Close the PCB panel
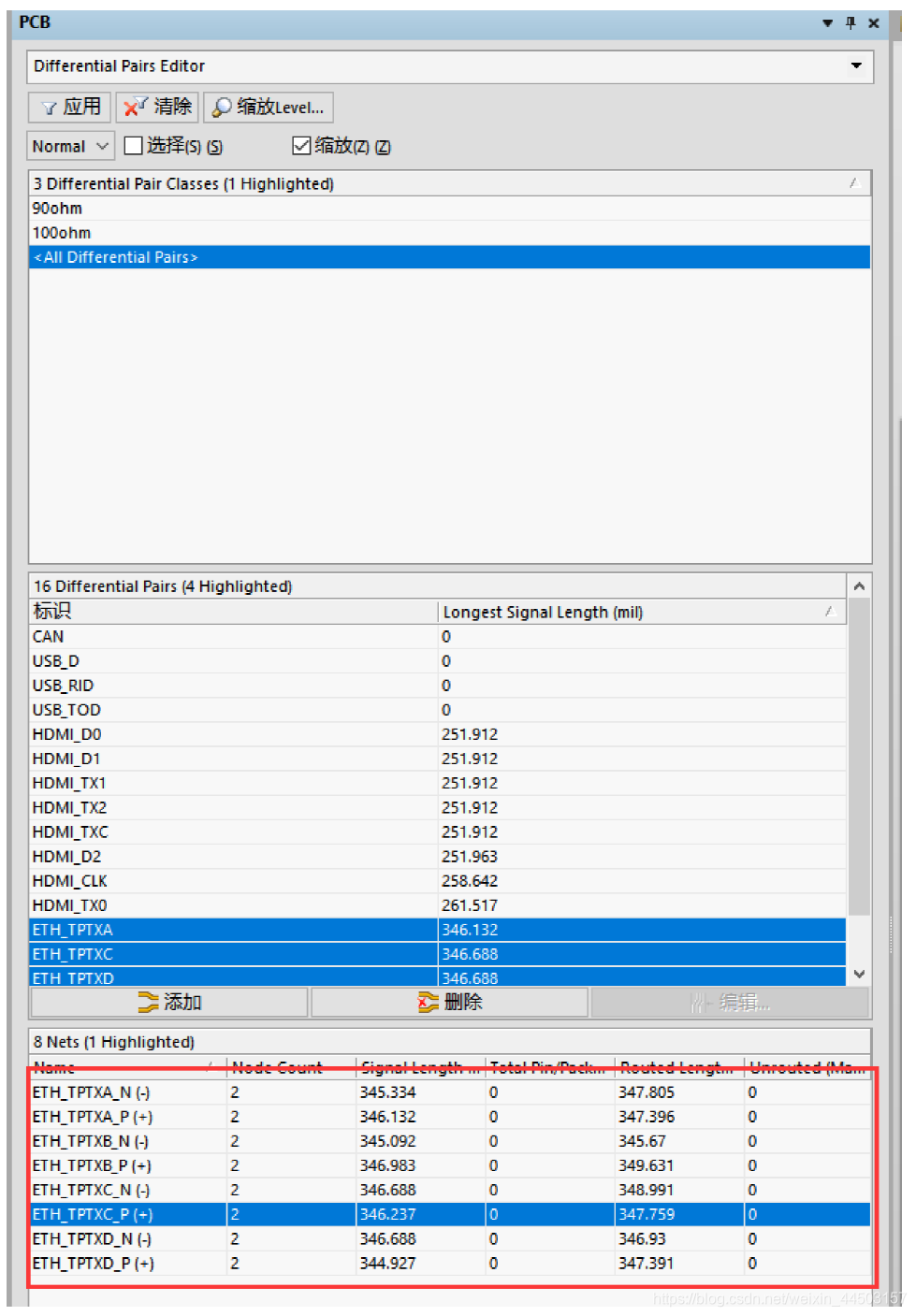The height and width of the screenshot is (1316, 916). (874, 23)
